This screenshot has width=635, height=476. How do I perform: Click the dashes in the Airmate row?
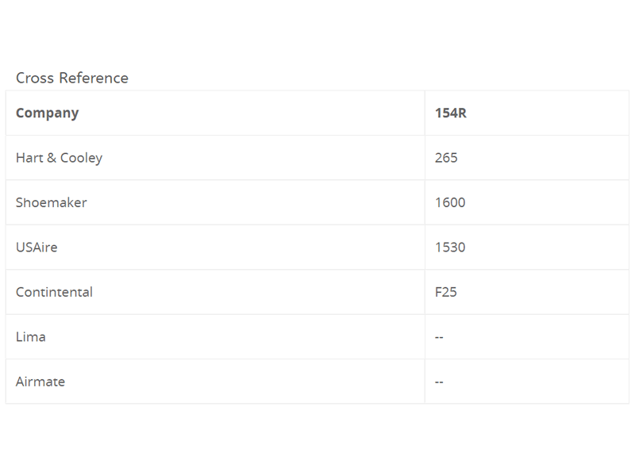click(x=439, y=382)
